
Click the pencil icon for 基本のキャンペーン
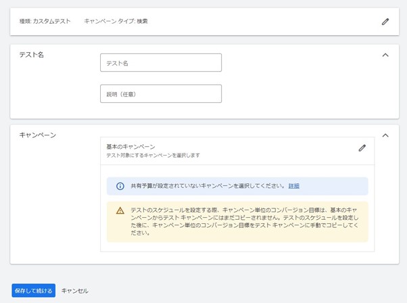coord(362,148)
